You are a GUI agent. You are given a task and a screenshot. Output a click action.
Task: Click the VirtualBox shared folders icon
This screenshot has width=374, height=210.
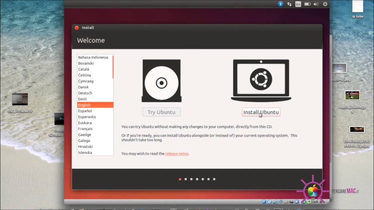(x=286, y=202)
